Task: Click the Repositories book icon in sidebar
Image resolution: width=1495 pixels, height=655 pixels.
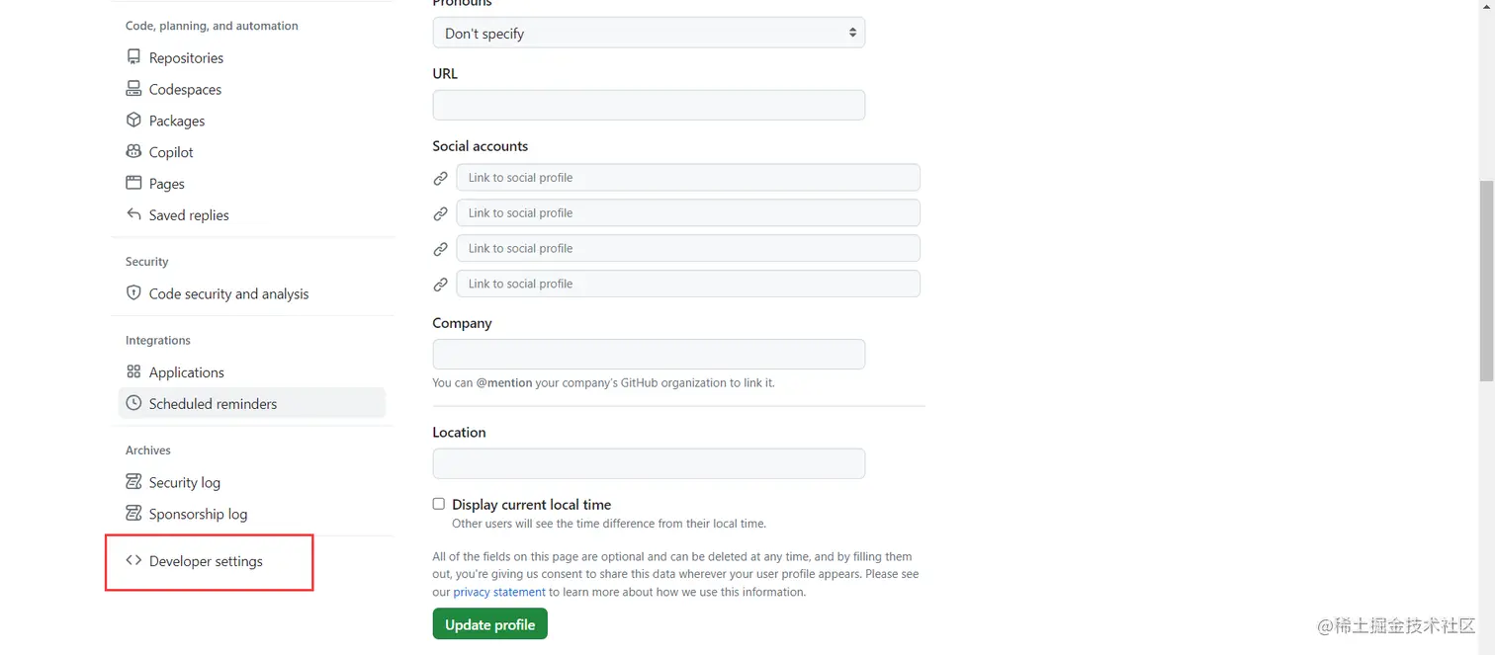Action: click(x=133, y=57)
